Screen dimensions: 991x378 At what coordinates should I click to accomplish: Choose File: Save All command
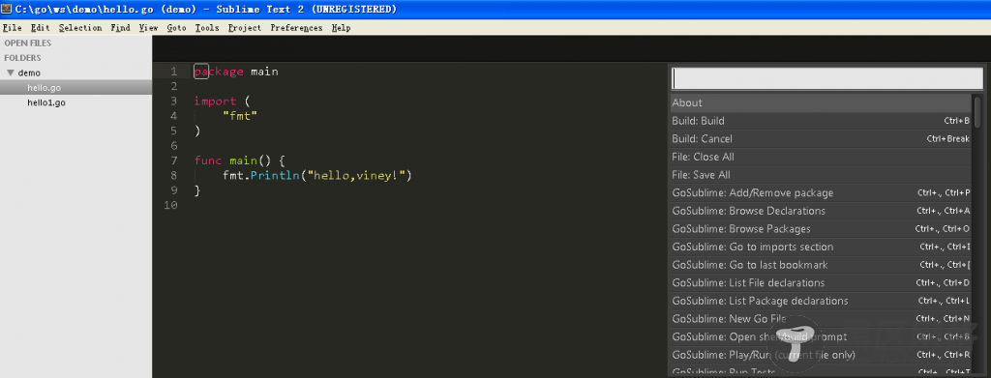pos(821,175)
